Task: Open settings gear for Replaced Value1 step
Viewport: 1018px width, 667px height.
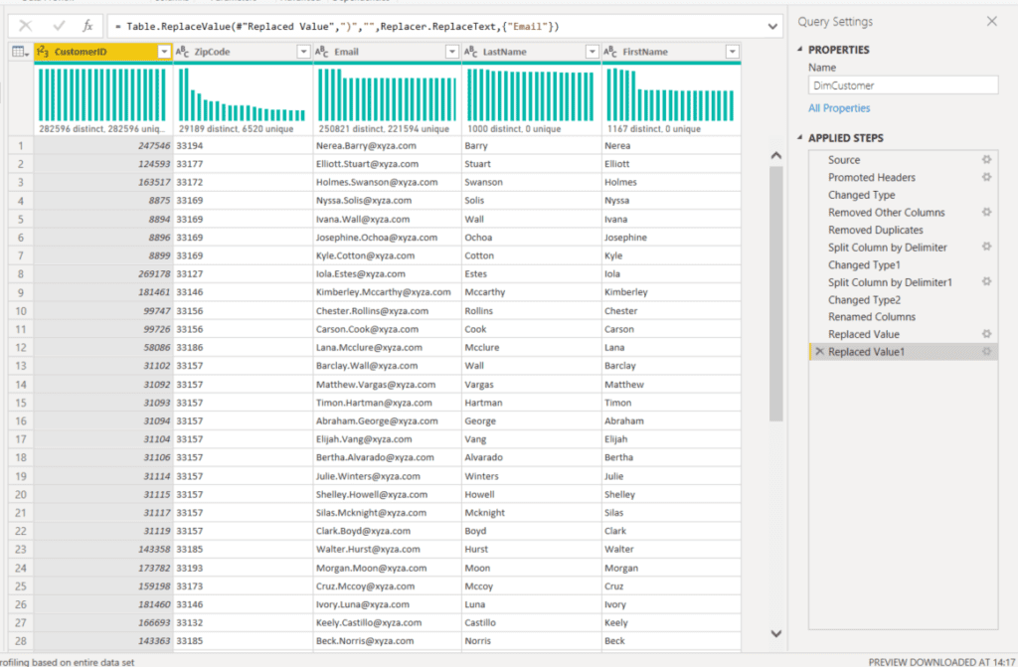Action: [x=986, y=351]
